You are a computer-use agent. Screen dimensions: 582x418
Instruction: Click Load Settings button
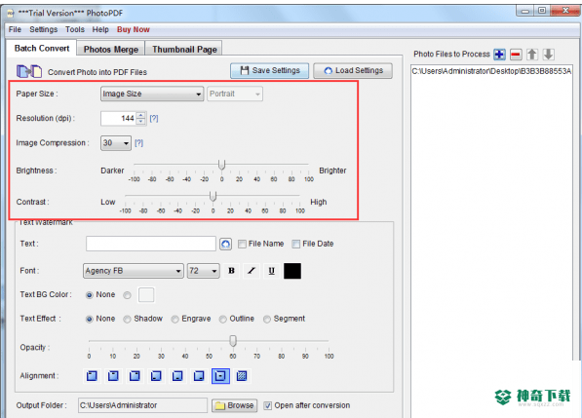pyautogui.click(x=353, y=70)
